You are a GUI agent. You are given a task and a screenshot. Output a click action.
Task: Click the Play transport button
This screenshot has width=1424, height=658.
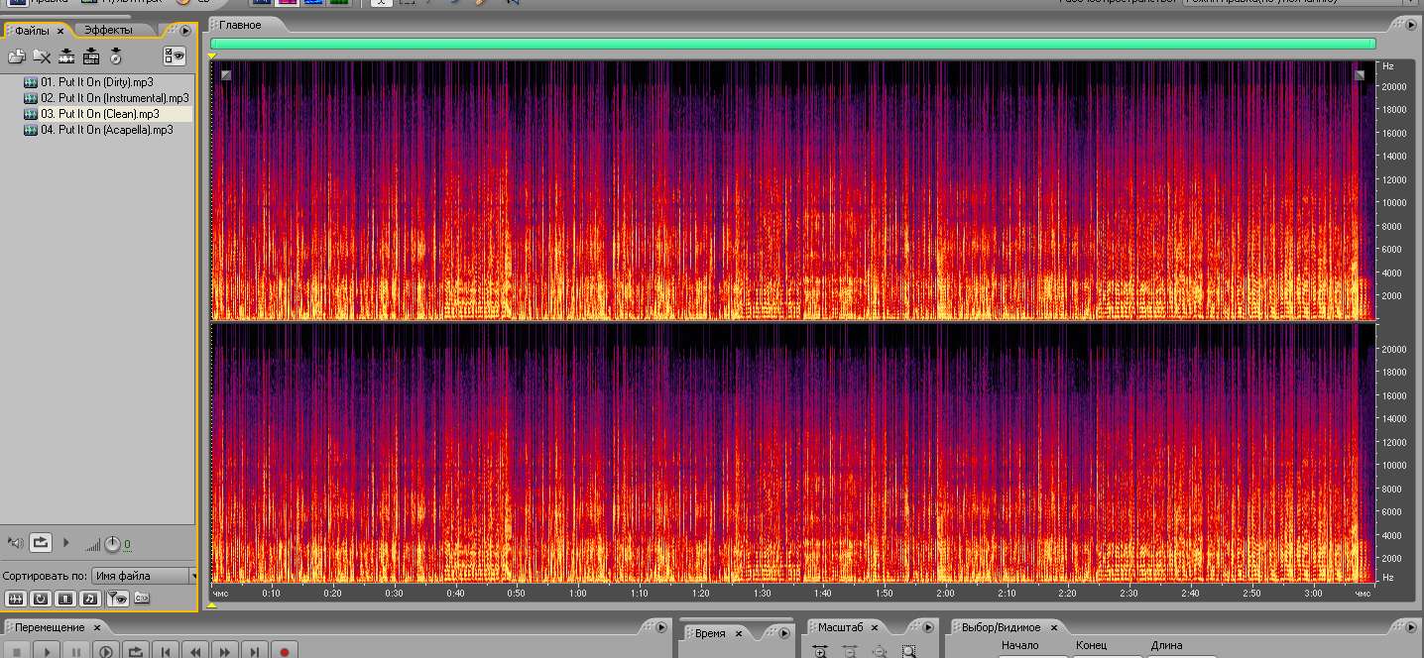(x=47, y=651)
